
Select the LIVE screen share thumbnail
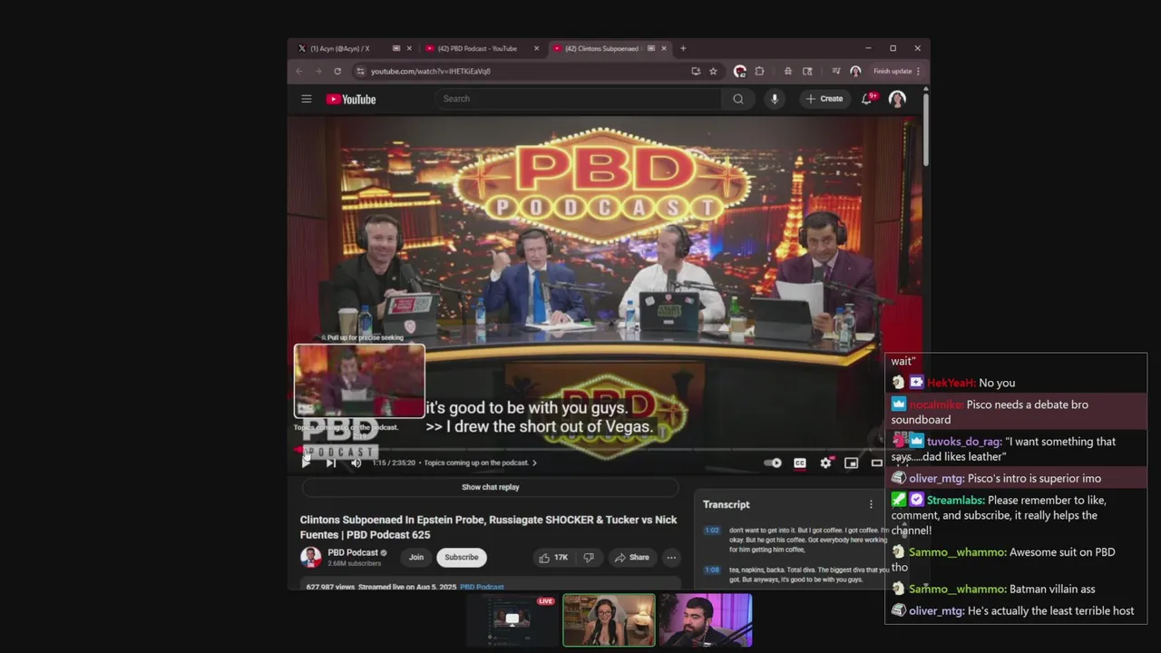click(512, 620)
